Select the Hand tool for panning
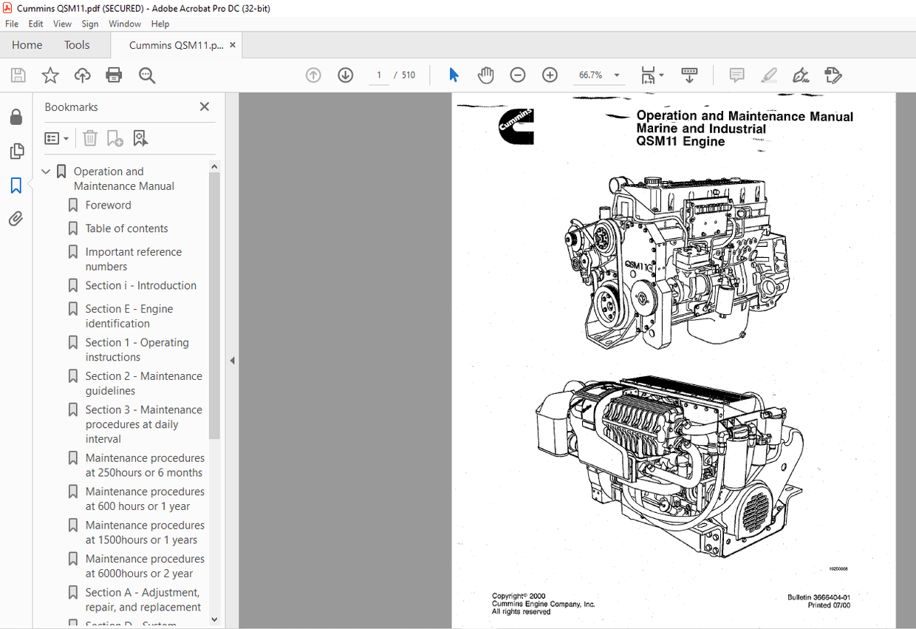916x629 pixels. 486,75
